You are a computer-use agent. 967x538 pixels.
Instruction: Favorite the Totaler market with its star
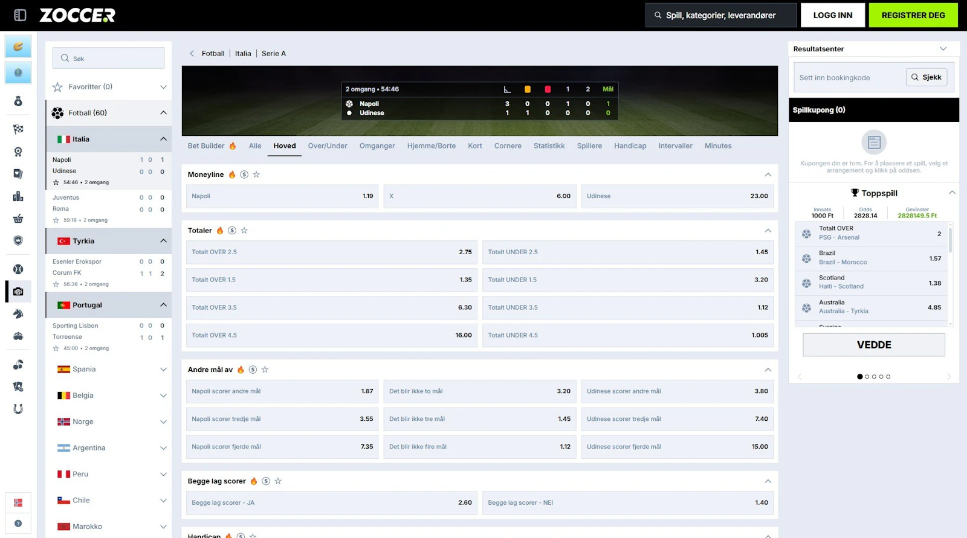click(244, 231)
